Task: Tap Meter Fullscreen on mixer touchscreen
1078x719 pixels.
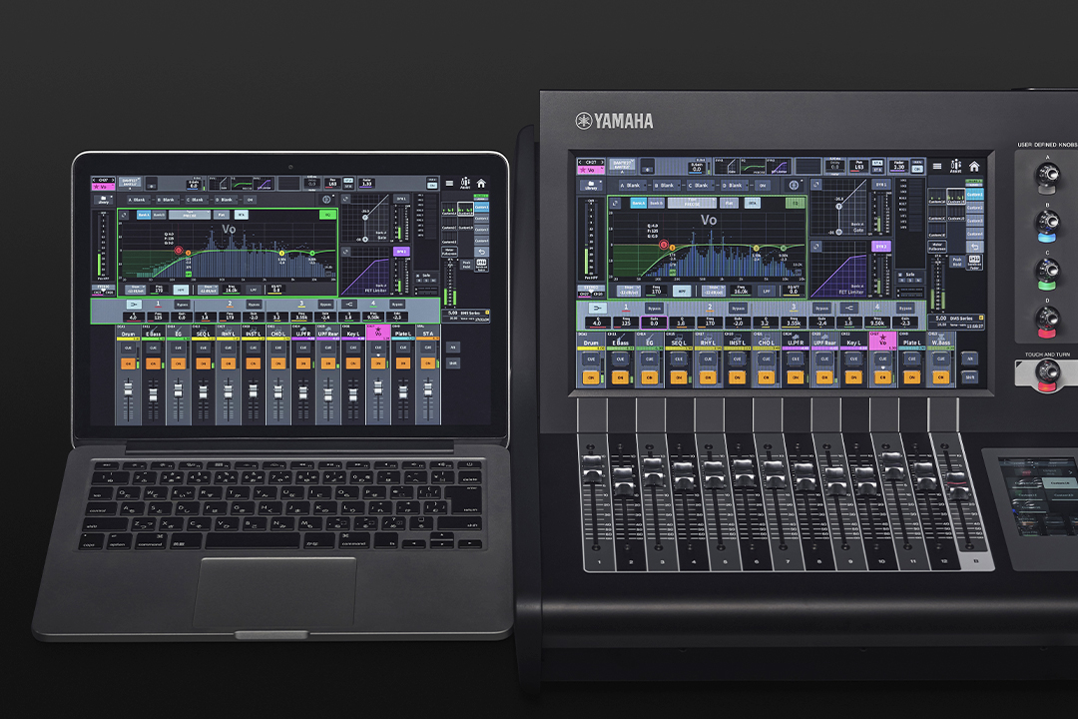Action: coord(937,247)
